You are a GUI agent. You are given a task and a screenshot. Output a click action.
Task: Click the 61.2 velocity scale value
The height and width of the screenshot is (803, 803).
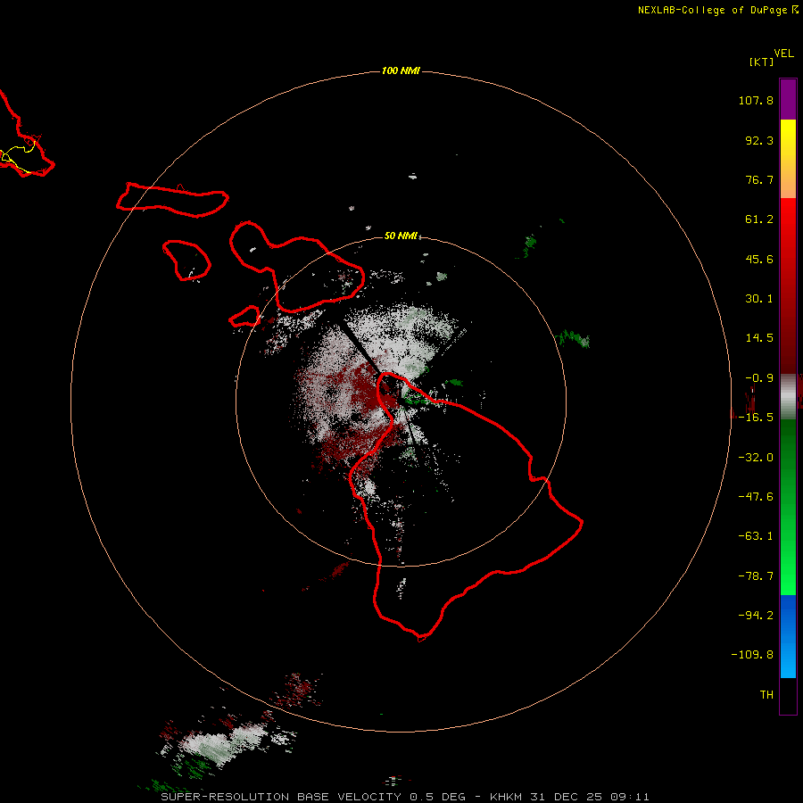(x=759, y=219)
